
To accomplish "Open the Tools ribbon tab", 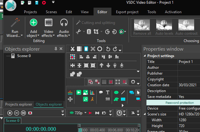I will coord(152,12).
